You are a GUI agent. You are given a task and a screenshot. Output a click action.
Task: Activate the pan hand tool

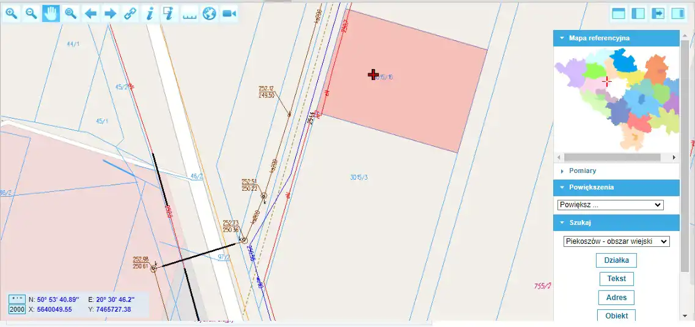pyautogui.click(x=51, y=13)
